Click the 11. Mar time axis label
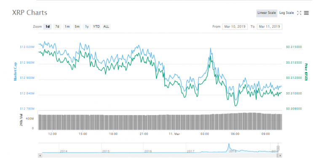Viewport: 316px width, 158px height. tap(174, 134)
